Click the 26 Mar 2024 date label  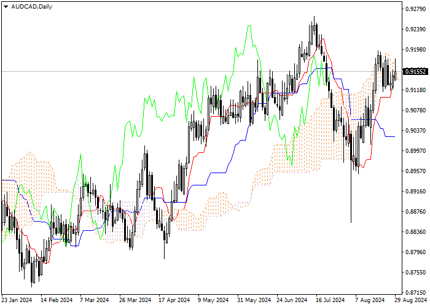pyautogui.click(x=135, y=300)
